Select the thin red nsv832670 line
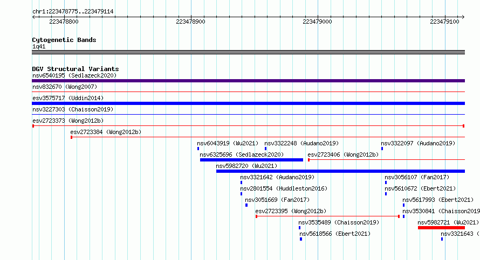The image size is (480, 260). click(248, 92)
